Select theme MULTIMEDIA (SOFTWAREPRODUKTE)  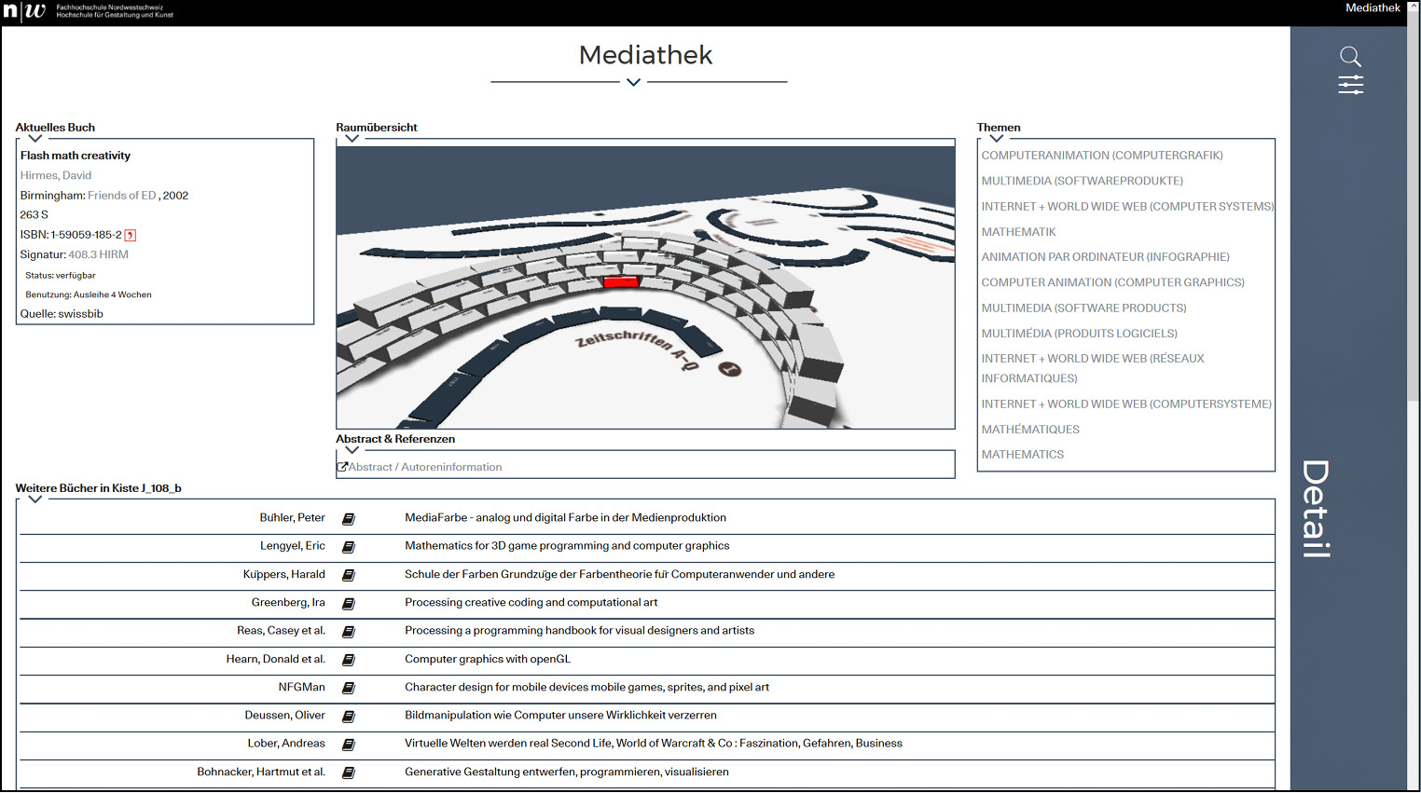click(x=1082, y=181)
